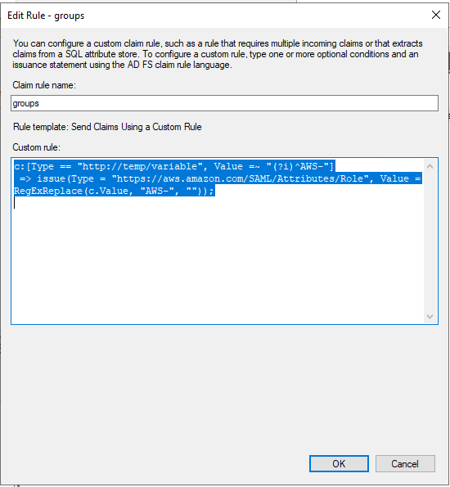Close the Edit Rule dialog with X
The height and width of the screenshot is (487, 450).
coord(436,15)
